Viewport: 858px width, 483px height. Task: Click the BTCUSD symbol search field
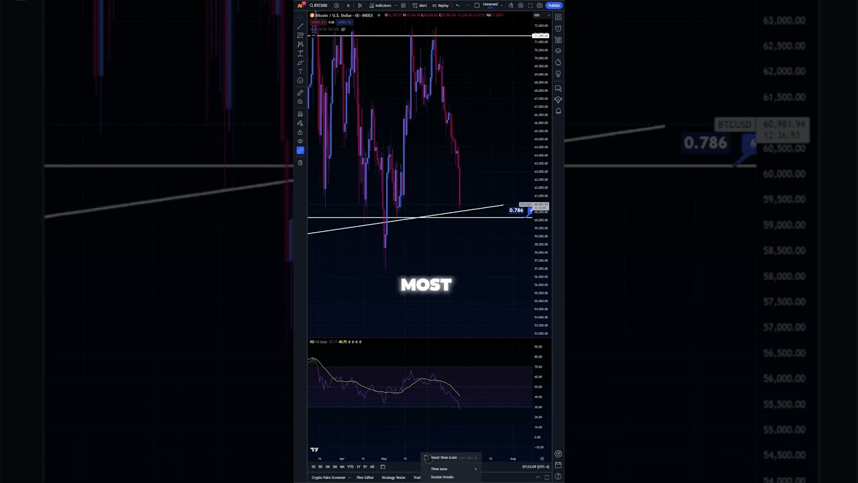point(318,5)
